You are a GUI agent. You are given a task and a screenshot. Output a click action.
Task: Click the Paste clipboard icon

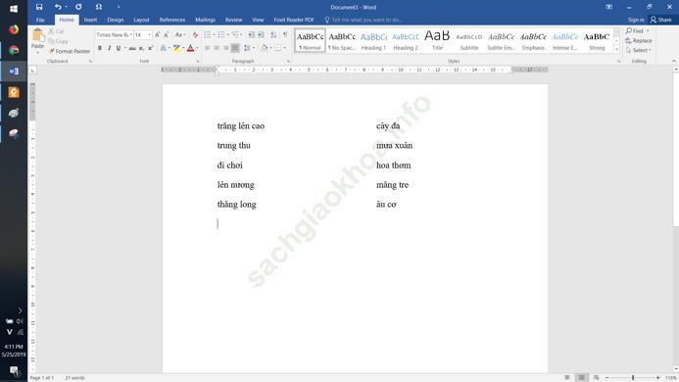coord(37,35)
